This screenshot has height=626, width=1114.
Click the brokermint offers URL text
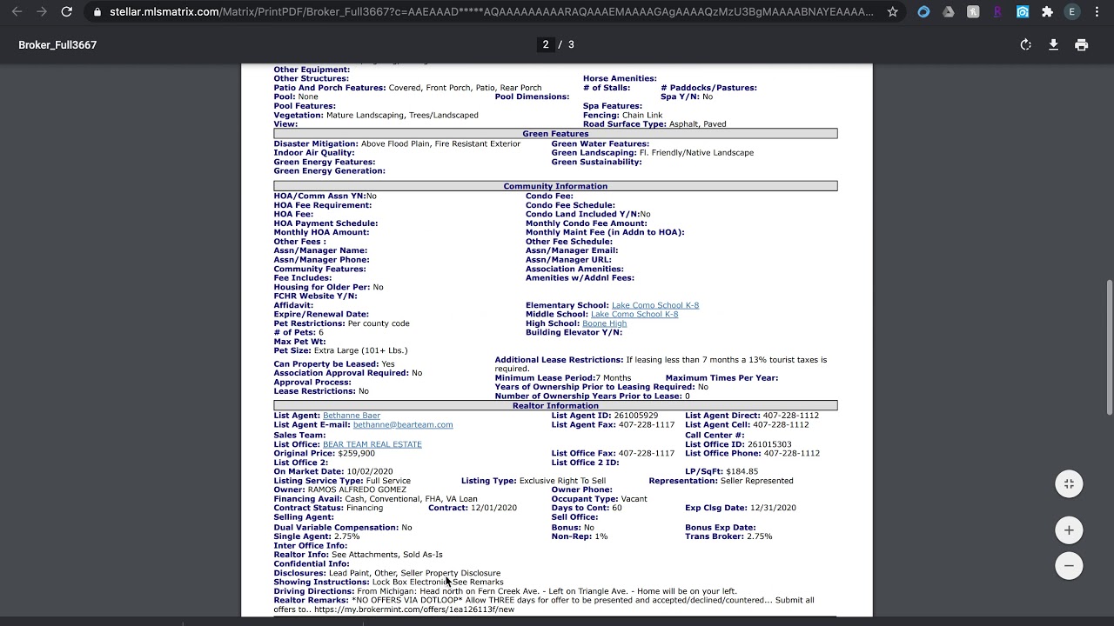tap(414, 609)
